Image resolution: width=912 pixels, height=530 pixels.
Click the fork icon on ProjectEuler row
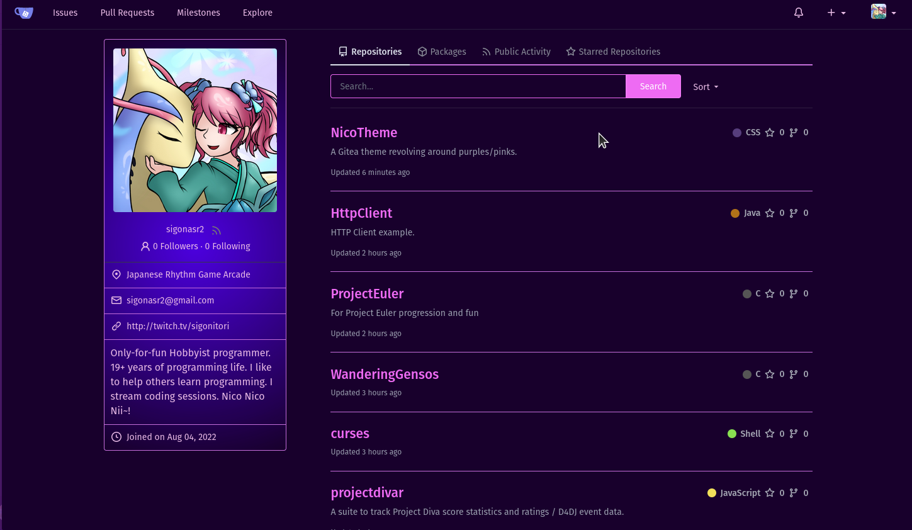pyautogui.click(x=794, y=294)
